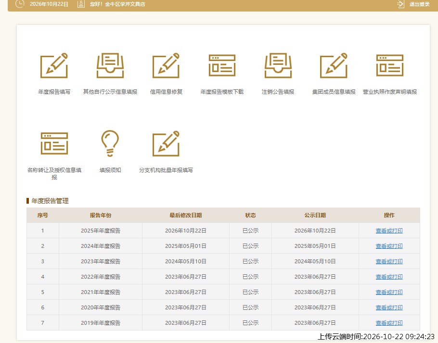Click the 操作 column header
The width and height of the screenshot is (438, 343).
[x=389, y=215]
